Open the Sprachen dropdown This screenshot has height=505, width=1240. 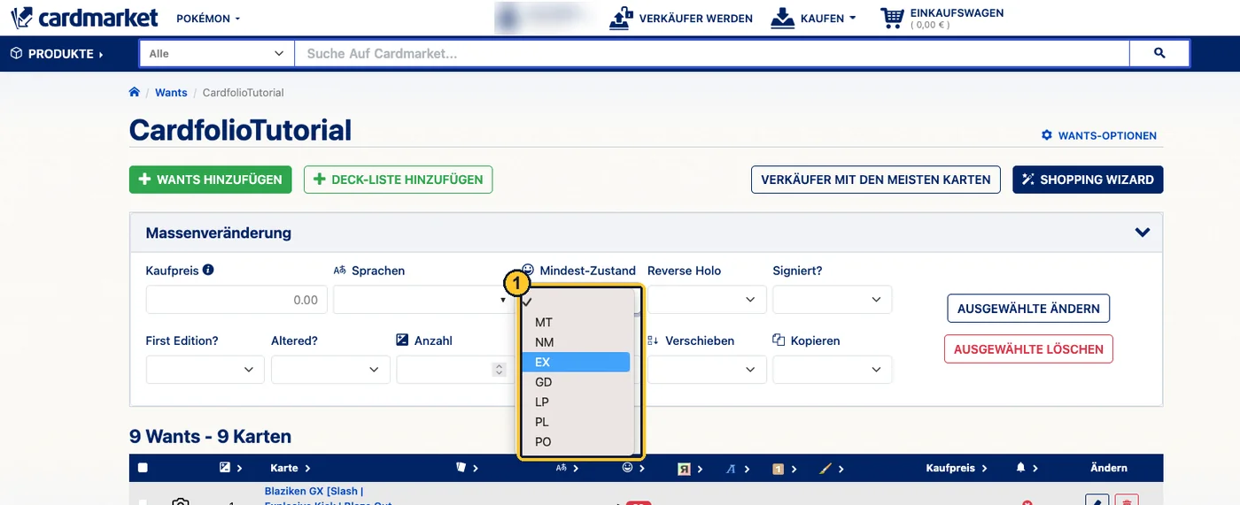point(422,300)
